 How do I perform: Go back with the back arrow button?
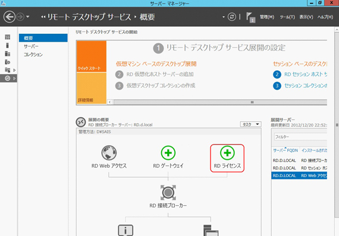(x=10, y=17)
